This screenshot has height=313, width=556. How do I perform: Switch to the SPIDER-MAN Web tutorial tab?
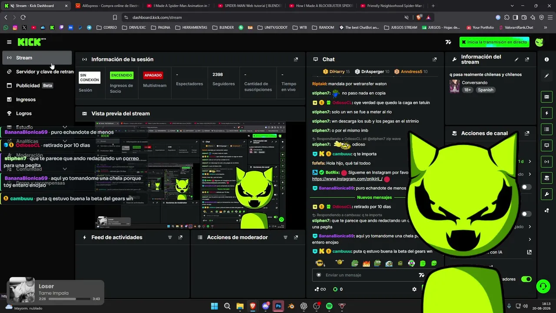point(249,6)
